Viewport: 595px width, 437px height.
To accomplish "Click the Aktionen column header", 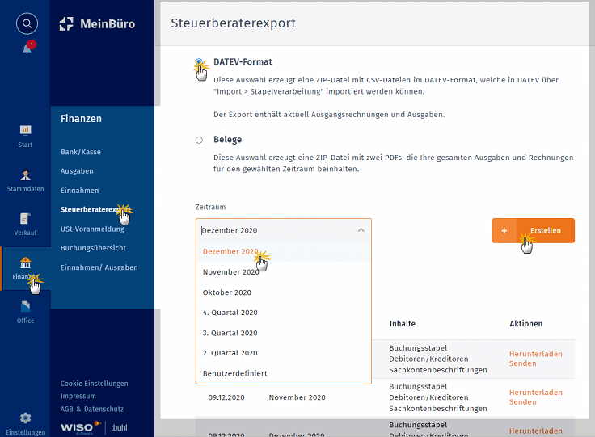I will (x=526, y=324).
